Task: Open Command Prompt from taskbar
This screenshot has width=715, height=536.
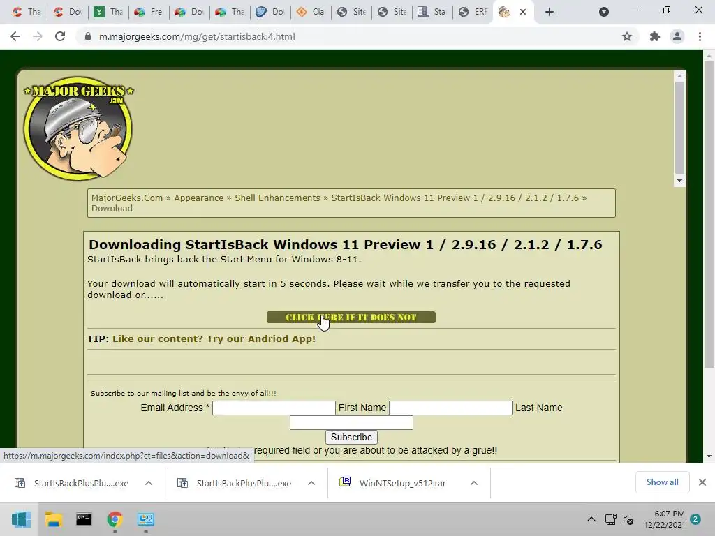Action: [84, 519]
